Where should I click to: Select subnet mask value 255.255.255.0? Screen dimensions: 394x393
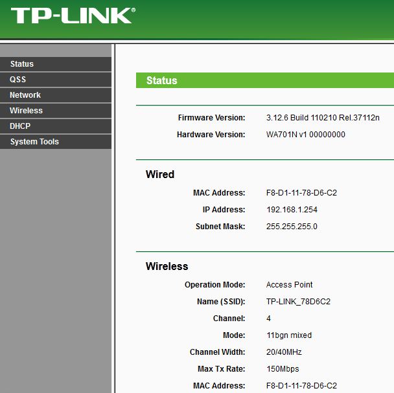coord(292,227)
